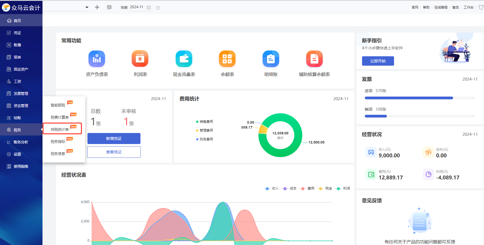Open 凭证 in the sidebar
The image size is (484, 245).
(21, 33)
